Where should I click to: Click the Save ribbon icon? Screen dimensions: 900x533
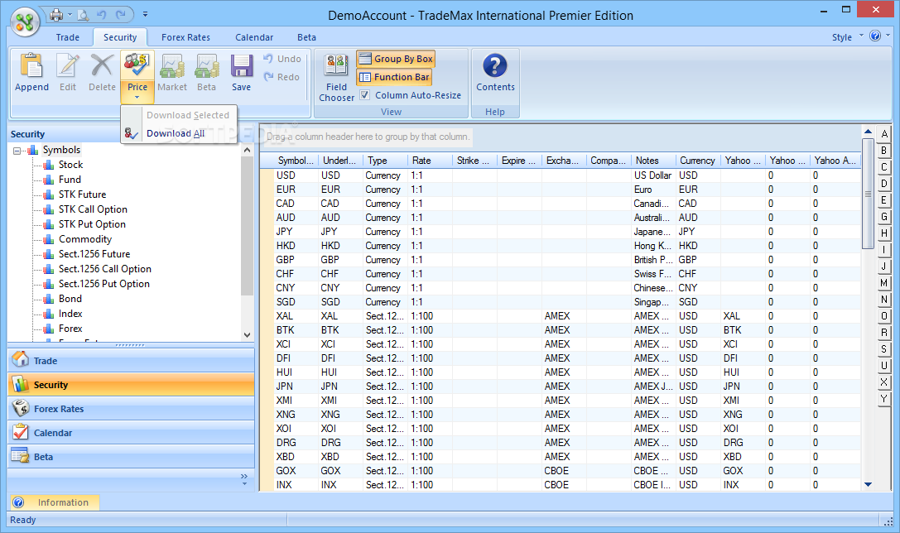(241, 72)
